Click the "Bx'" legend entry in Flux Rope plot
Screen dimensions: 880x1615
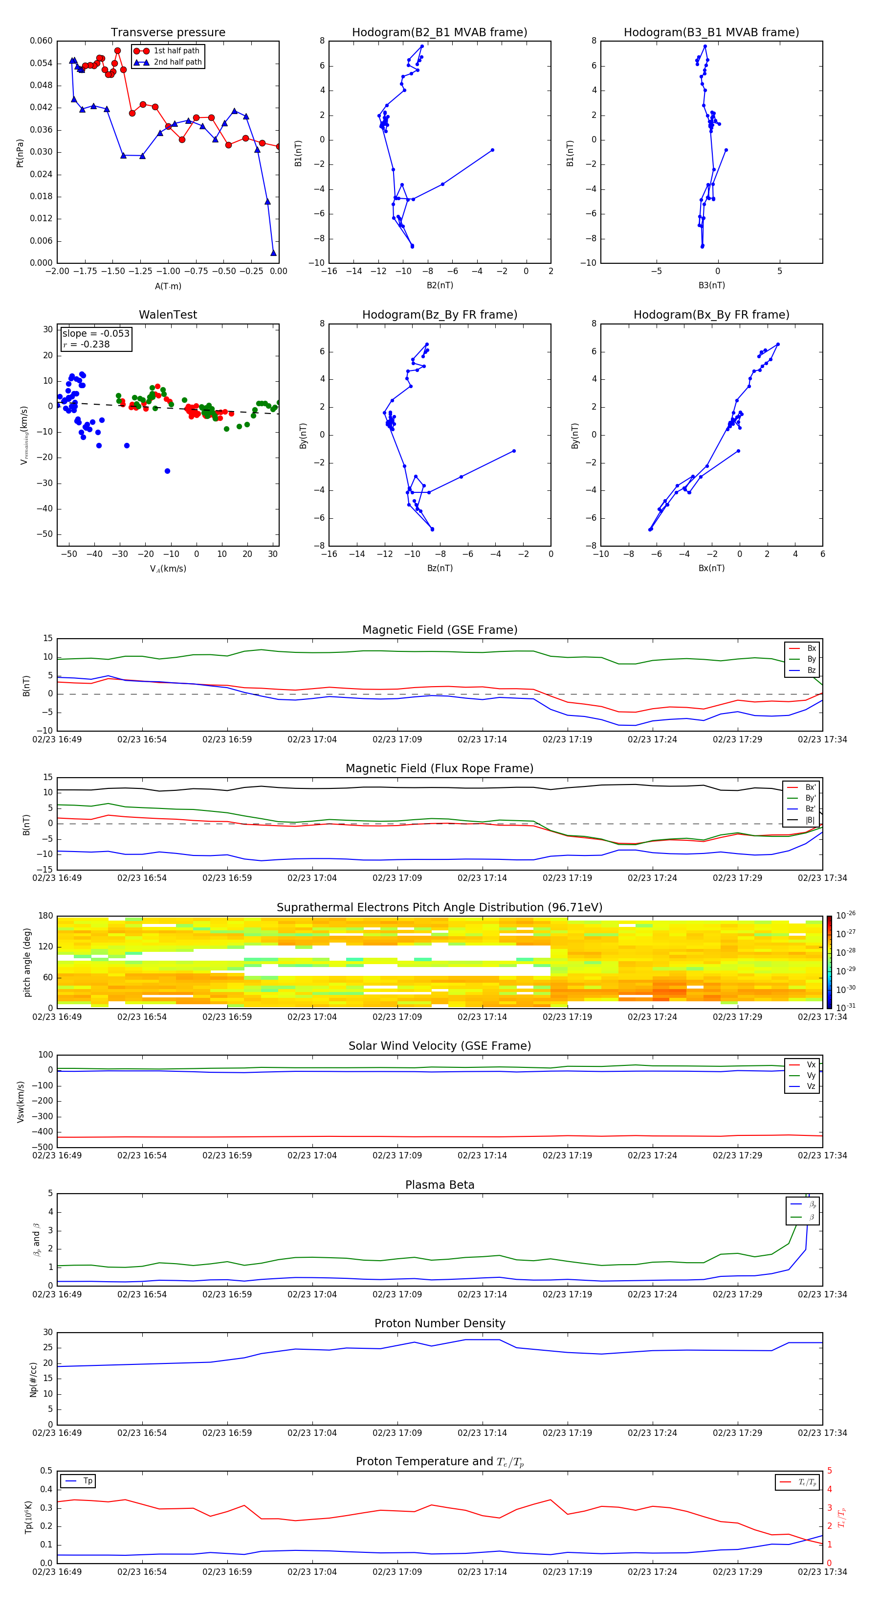click(x=802, y=787)
